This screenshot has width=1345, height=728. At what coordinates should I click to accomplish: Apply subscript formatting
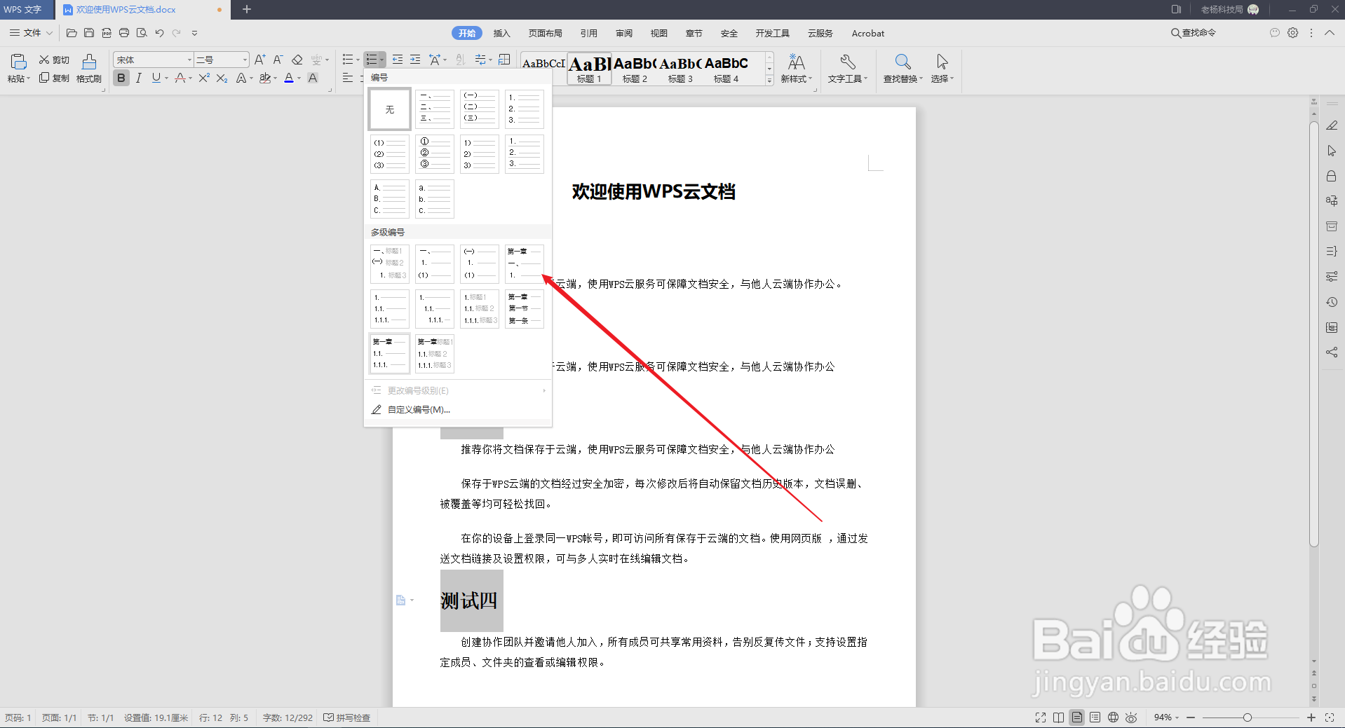point(222,78)
